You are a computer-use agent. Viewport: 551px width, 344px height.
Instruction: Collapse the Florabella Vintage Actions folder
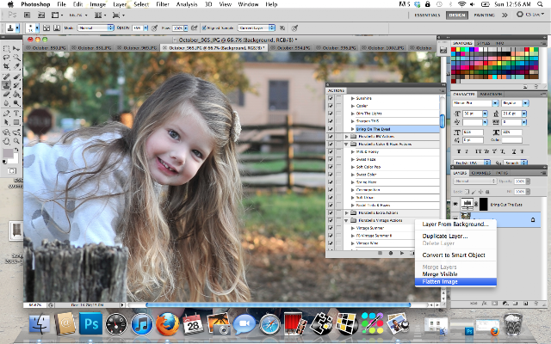pyautogui.click(x=347, y=220)
